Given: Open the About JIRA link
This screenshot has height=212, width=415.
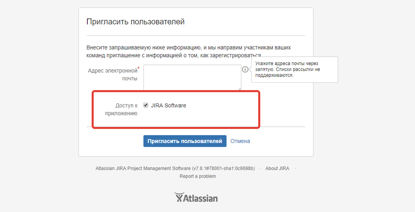Looking at the screenshot, I should point(277,168).
